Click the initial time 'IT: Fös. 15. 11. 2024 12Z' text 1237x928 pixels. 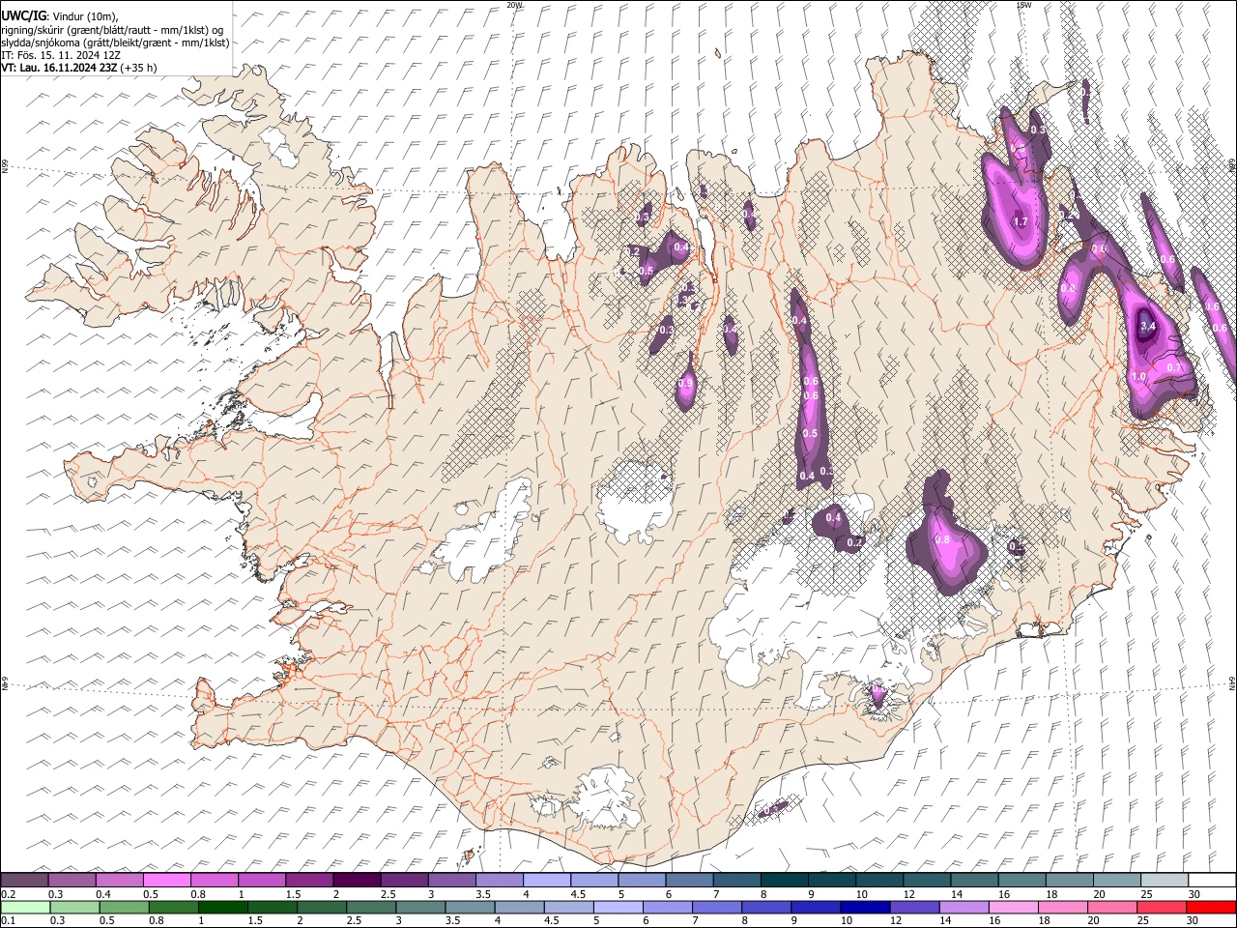pos(60,55)
